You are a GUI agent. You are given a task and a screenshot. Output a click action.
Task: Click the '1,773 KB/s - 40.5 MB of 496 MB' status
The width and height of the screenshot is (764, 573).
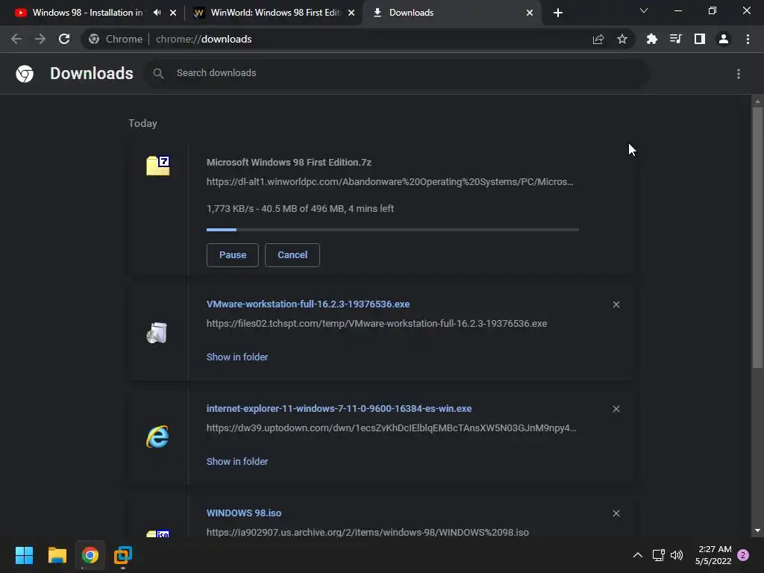pos(300,209)
